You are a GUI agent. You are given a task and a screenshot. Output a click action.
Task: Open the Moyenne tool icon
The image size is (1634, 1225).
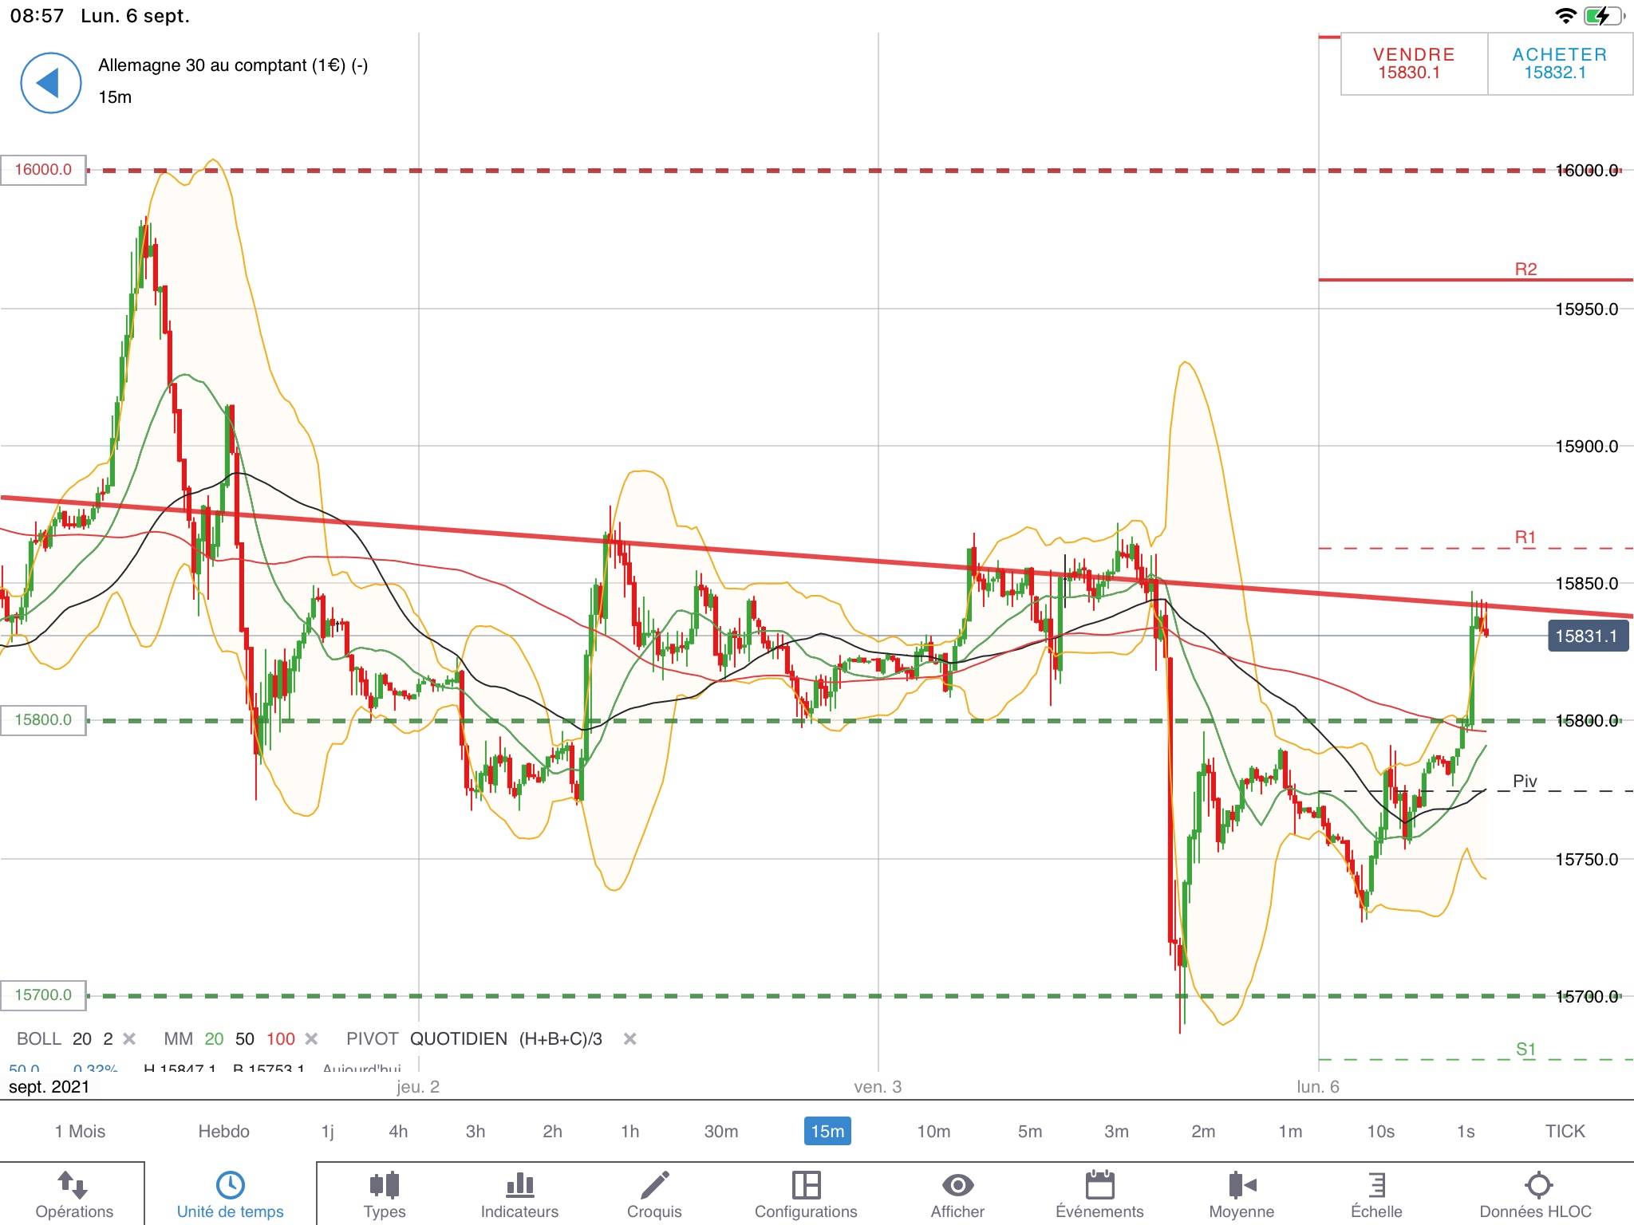(1241, 1185)
